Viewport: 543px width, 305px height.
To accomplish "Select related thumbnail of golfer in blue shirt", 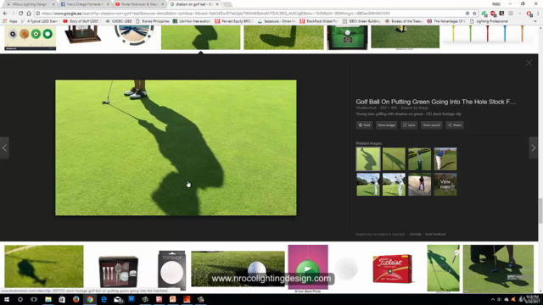I will pos(445,158).
